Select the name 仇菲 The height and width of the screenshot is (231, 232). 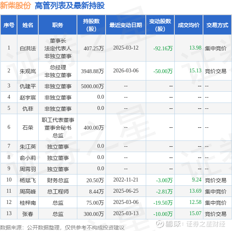pyautogui.click(x=28, y=109)
